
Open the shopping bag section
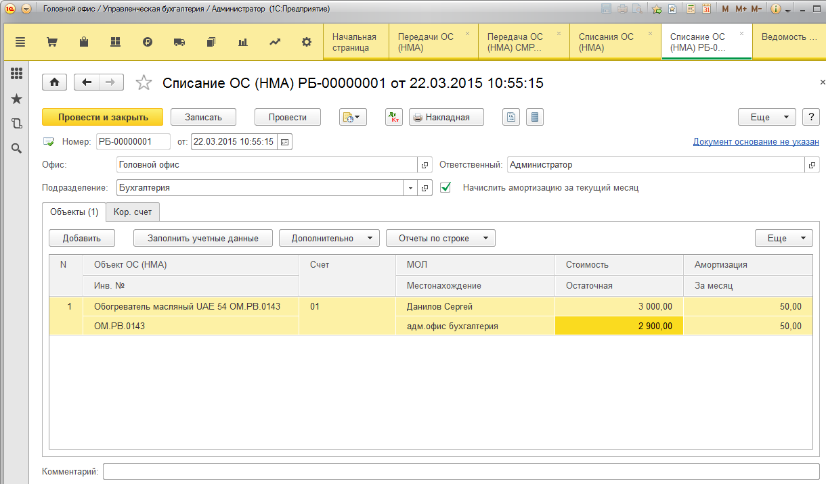[x=84, y=42]
